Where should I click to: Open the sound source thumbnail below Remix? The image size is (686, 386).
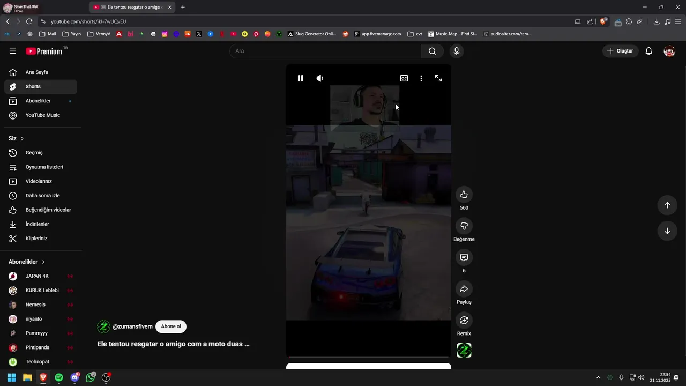tap(464, 351)
